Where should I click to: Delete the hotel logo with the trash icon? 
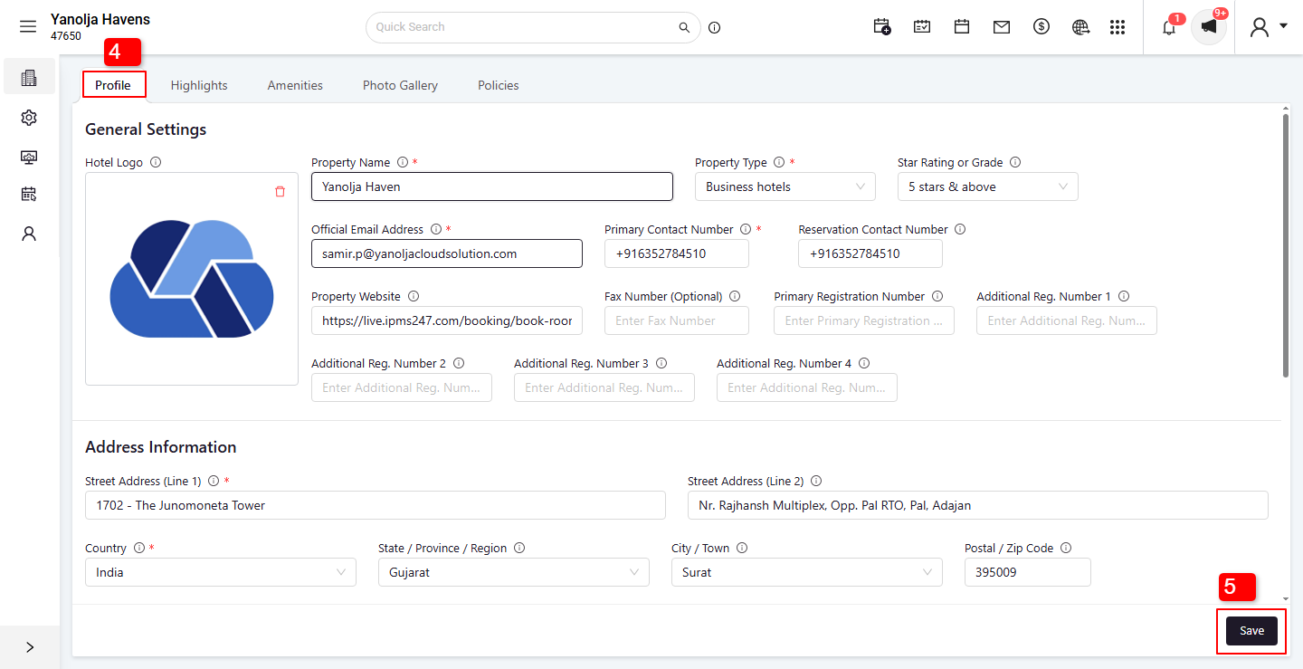280,192
